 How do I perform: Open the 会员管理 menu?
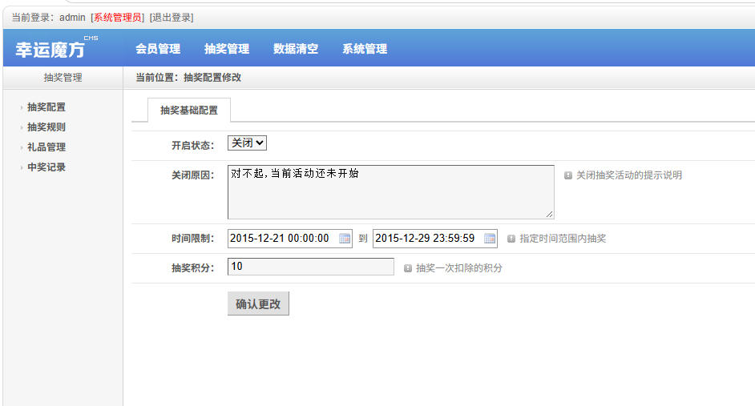tap(158, 49)
